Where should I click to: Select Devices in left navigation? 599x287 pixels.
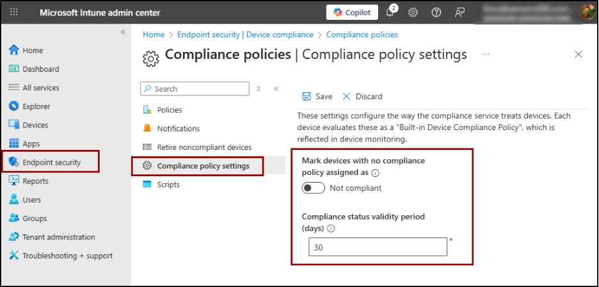tap(35, 125)
